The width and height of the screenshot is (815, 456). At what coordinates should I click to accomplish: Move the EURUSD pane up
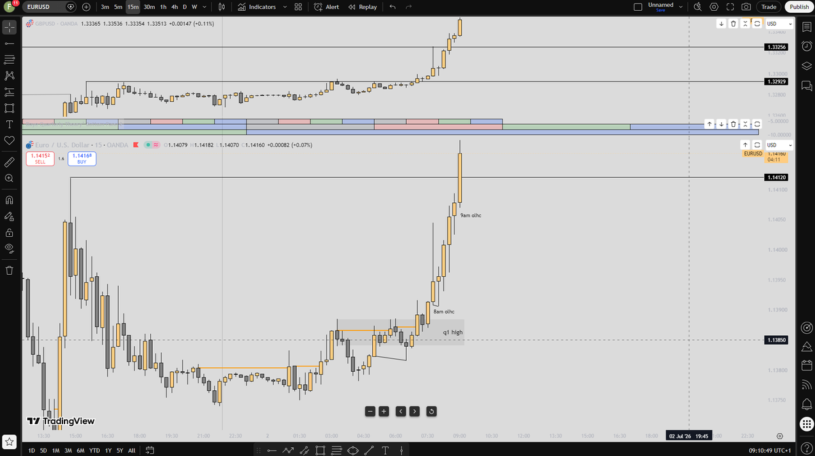[745, 145]
